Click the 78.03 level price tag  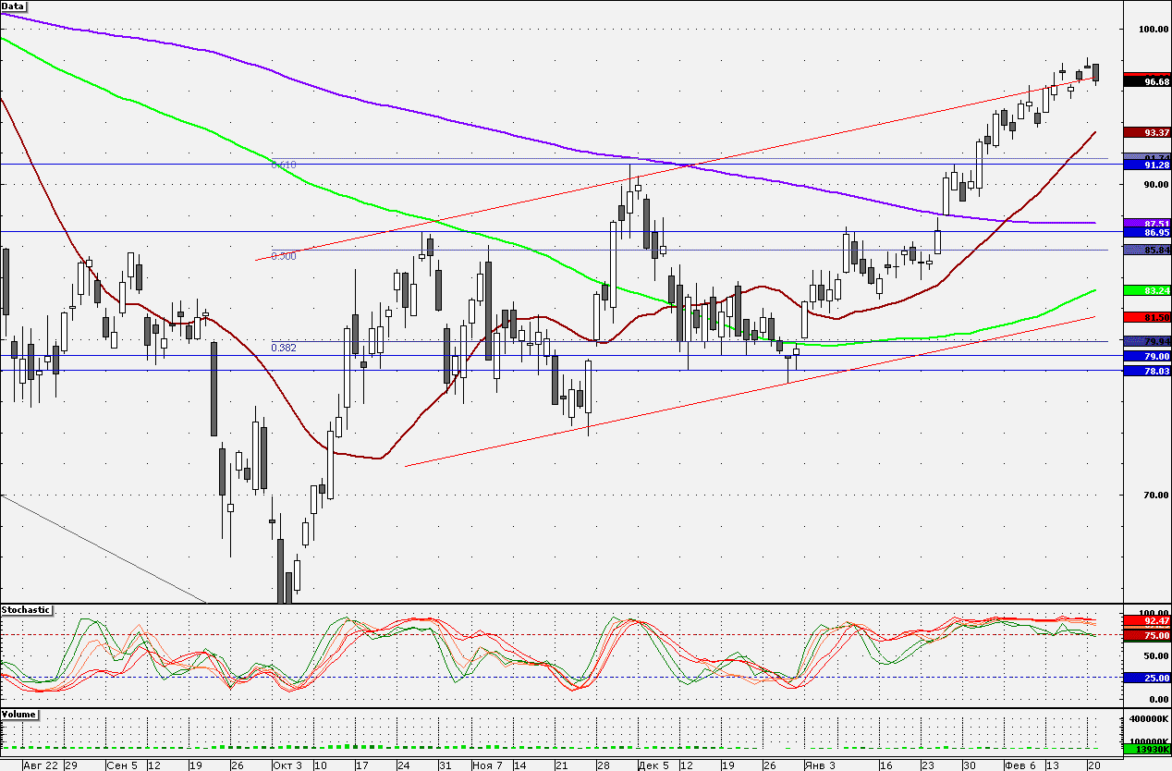pyautogui.click(x=1146, y=371)
